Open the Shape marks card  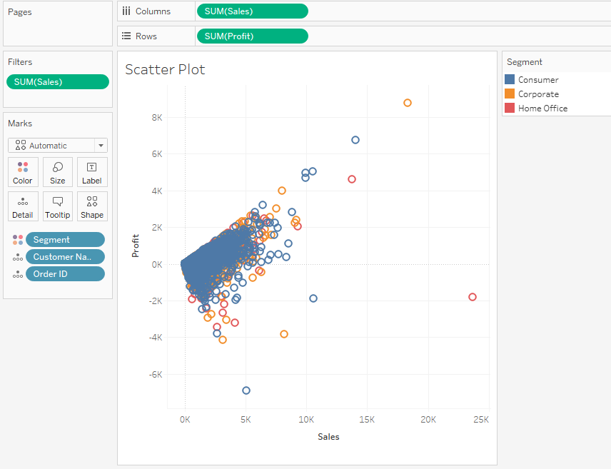(x=92, y=206)
